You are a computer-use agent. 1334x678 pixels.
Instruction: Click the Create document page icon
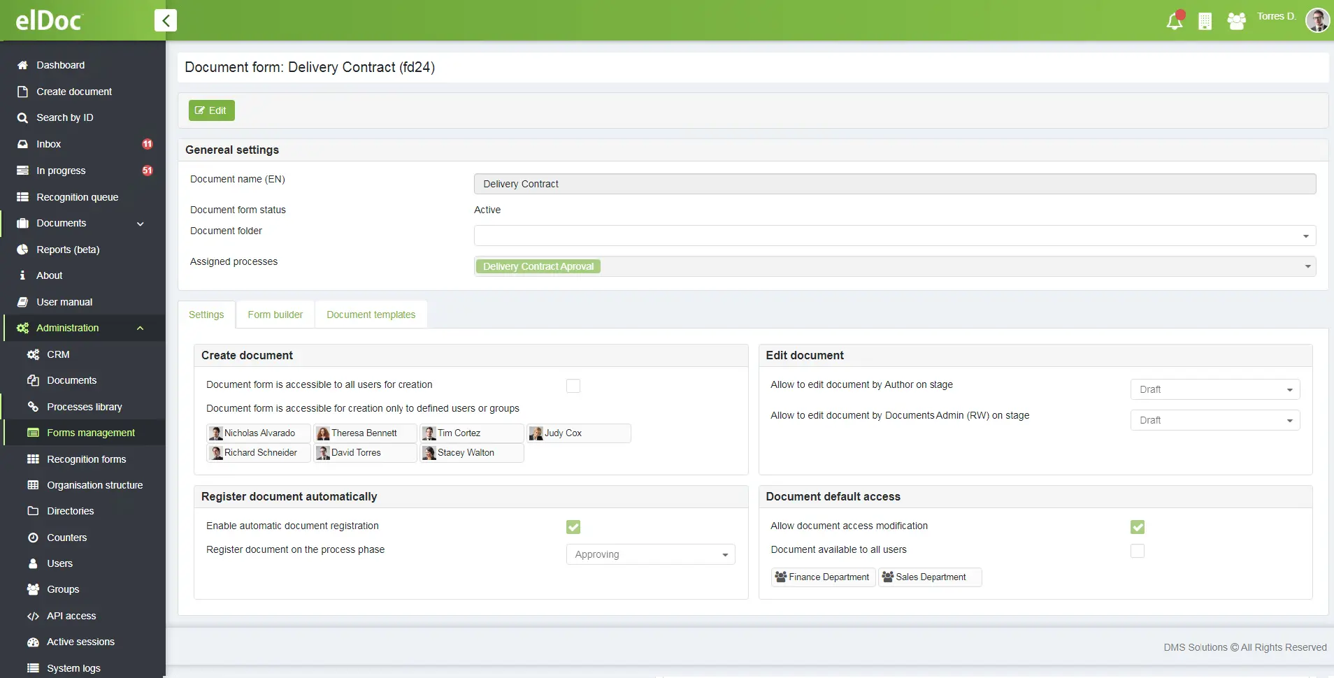[22, 92]
